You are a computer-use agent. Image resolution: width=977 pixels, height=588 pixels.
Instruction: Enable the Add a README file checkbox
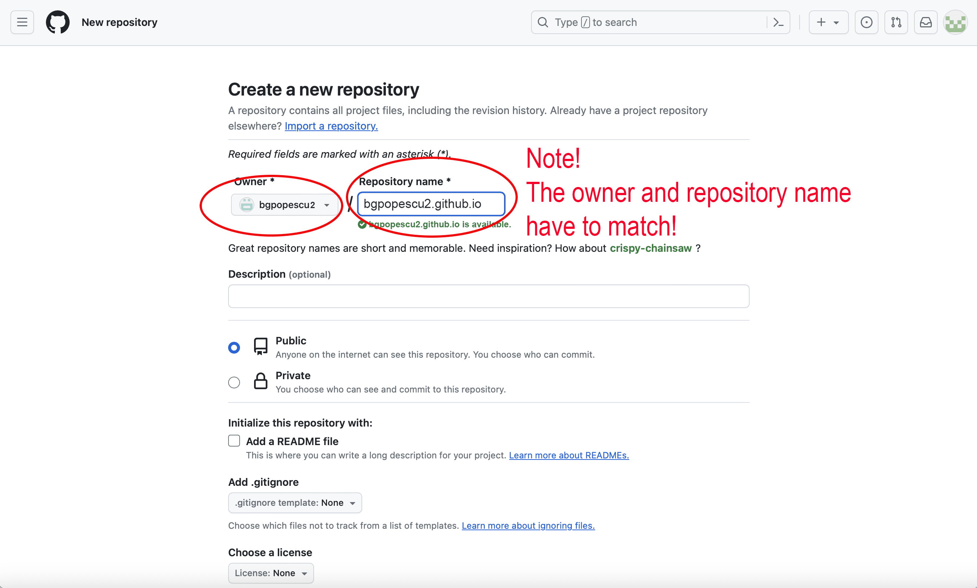[x=234, y=441]
